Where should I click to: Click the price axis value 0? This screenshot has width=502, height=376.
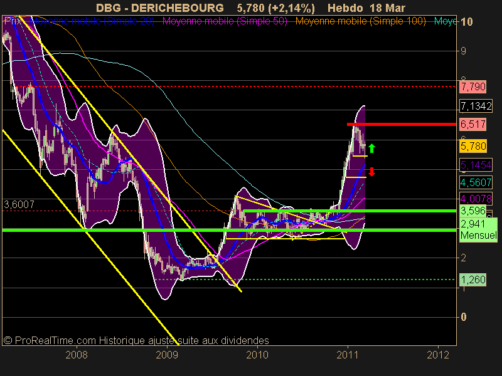tap(464, 317)
